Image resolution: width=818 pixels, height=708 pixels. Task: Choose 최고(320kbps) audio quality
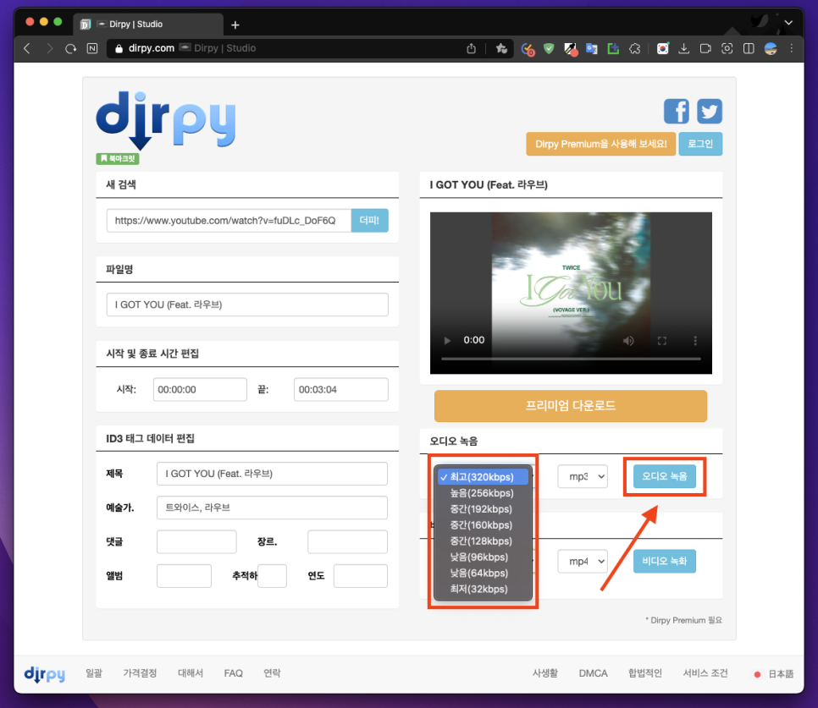[483, 477]
